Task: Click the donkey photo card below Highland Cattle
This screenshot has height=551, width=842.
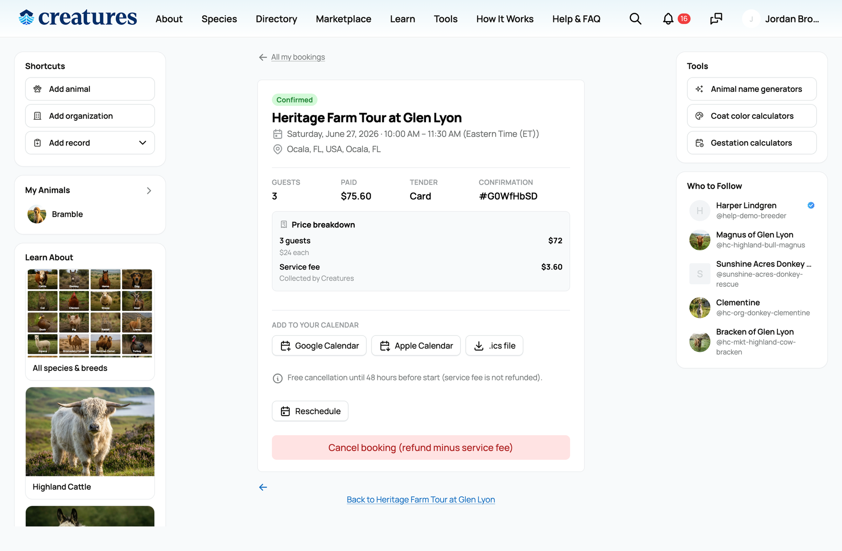Action: pos(90,516)
